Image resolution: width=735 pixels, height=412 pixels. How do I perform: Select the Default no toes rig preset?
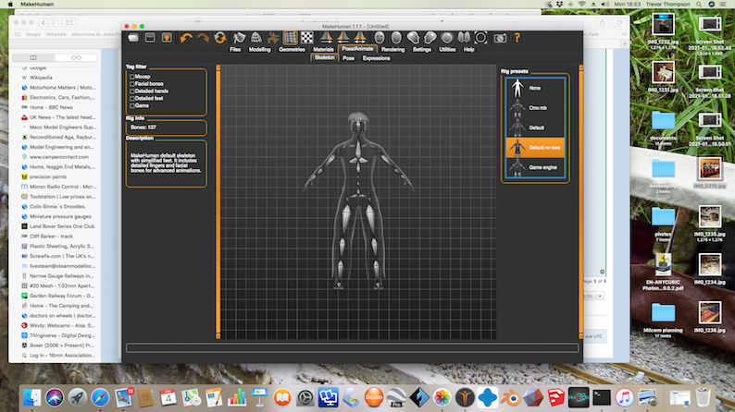535,148
